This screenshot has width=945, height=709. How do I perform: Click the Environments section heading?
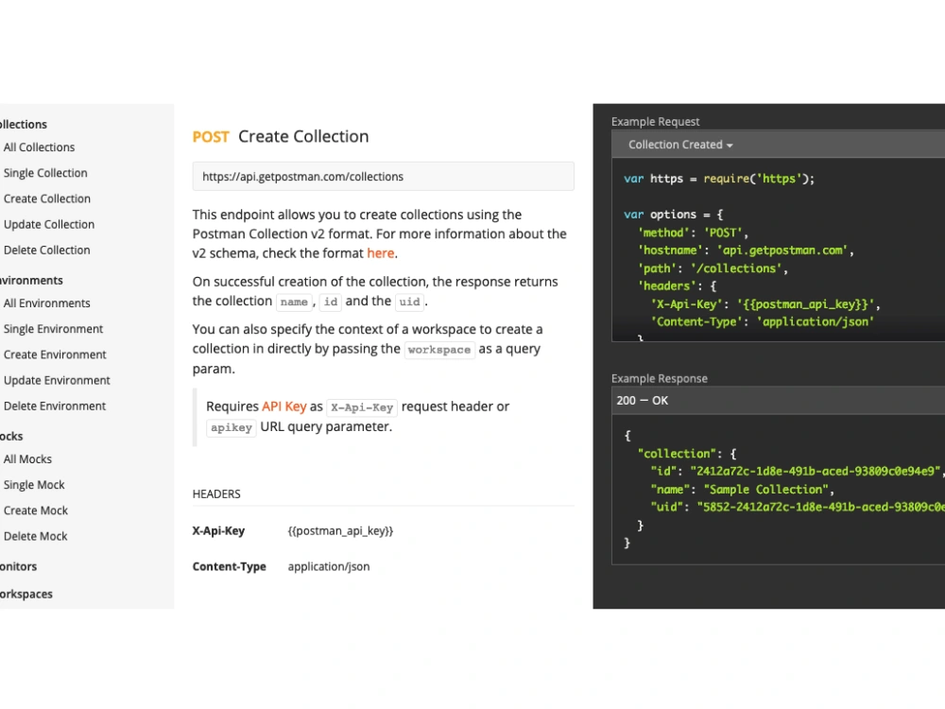[31, 281]
